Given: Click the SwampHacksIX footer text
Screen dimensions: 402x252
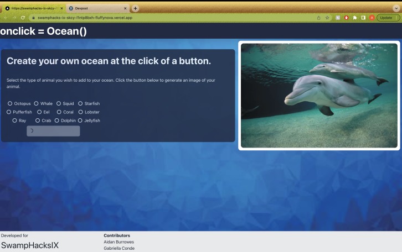Looking at the screenshot, I should 30,245.
